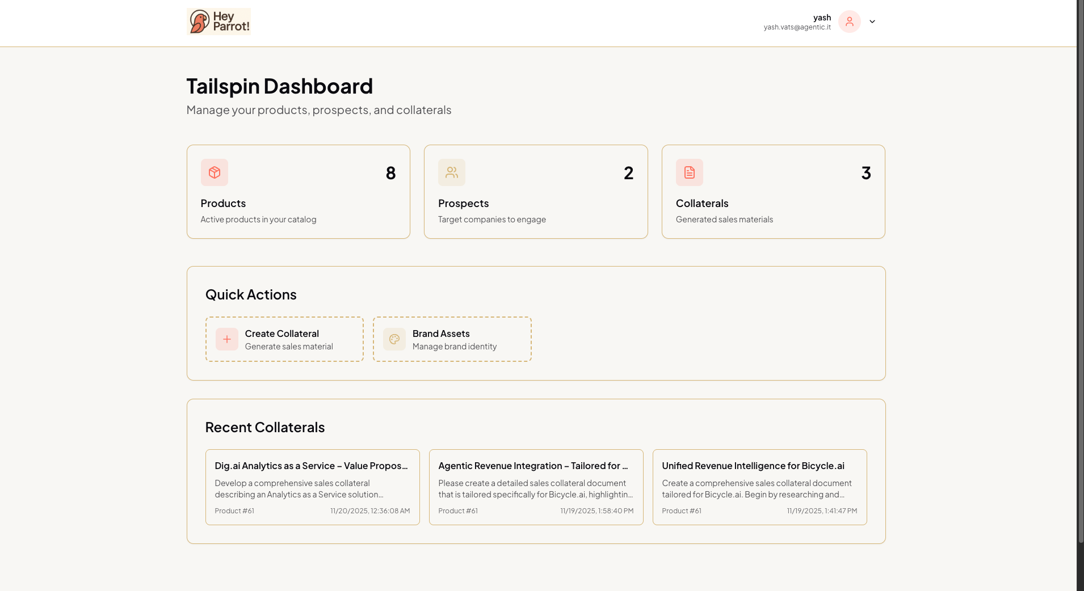
Task: Click 'Generated sales materials' text
Action: 724,219
